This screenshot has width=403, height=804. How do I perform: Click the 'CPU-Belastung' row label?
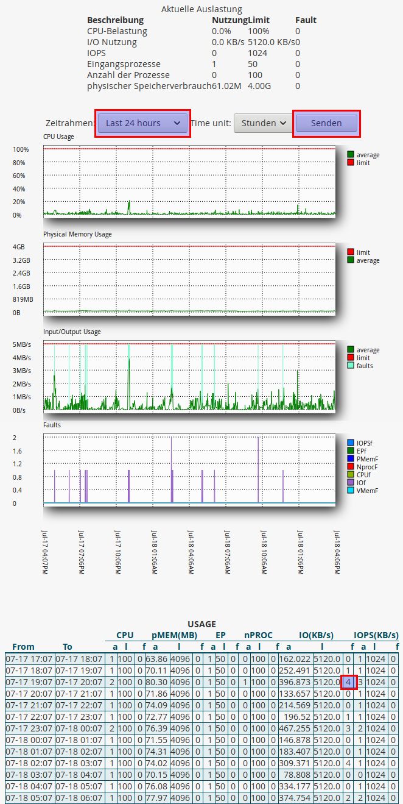pos(117,31)
